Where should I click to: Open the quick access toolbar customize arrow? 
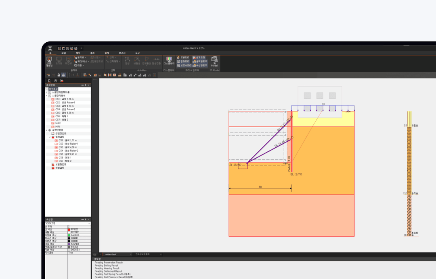[81, 48]
